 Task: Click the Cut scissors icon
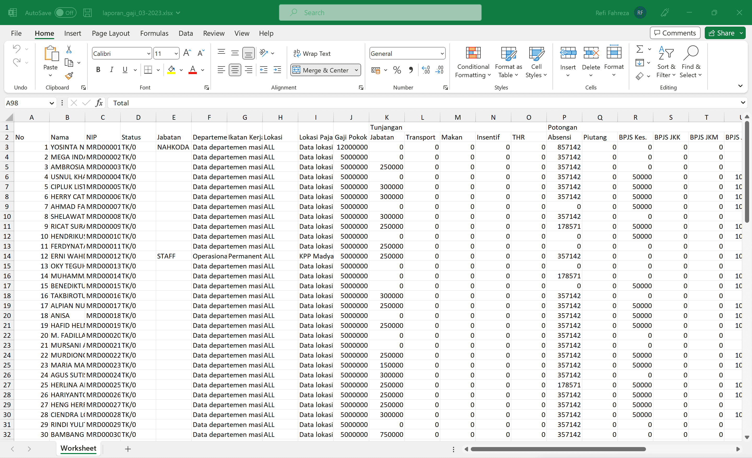click(69, 49)
